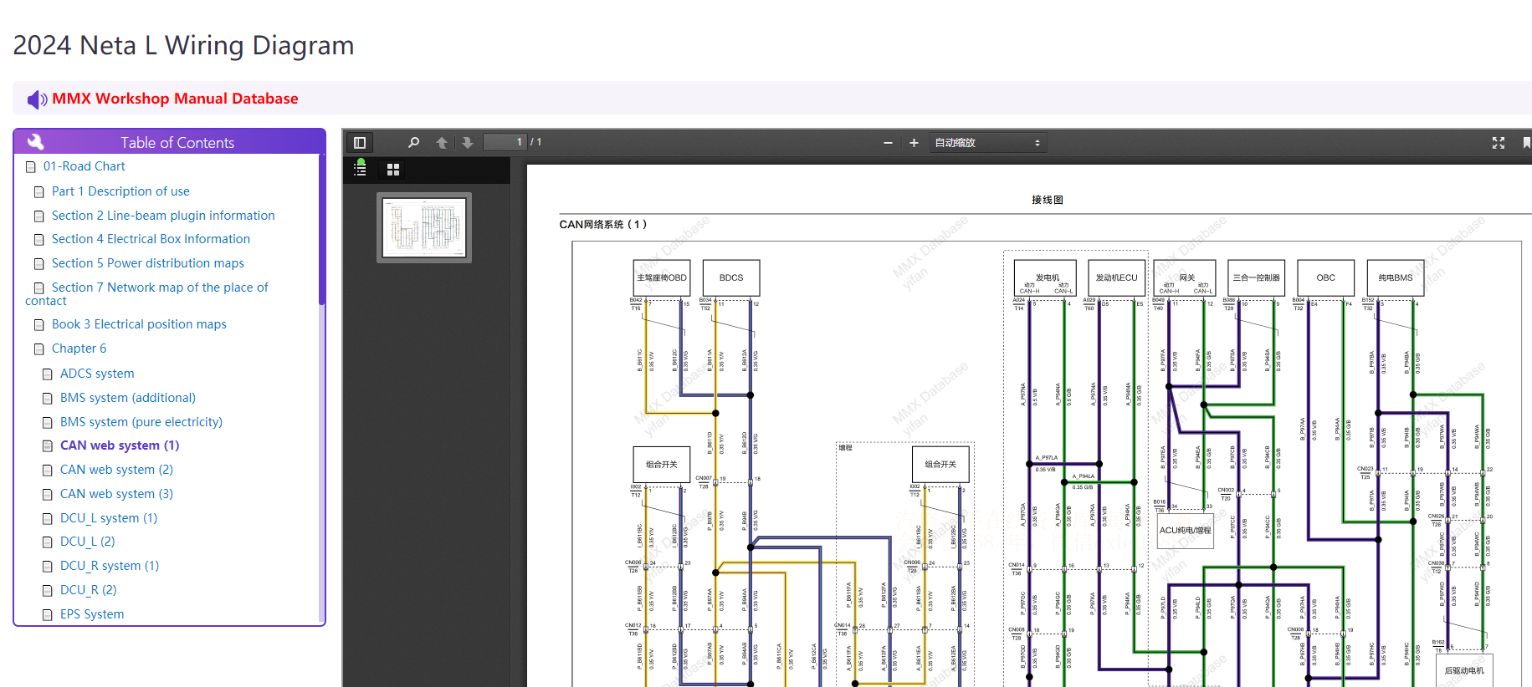Viewport: 1532px width, 687px height.
Task: Click document icon beside ADCS system
Action: pos(48,374)
